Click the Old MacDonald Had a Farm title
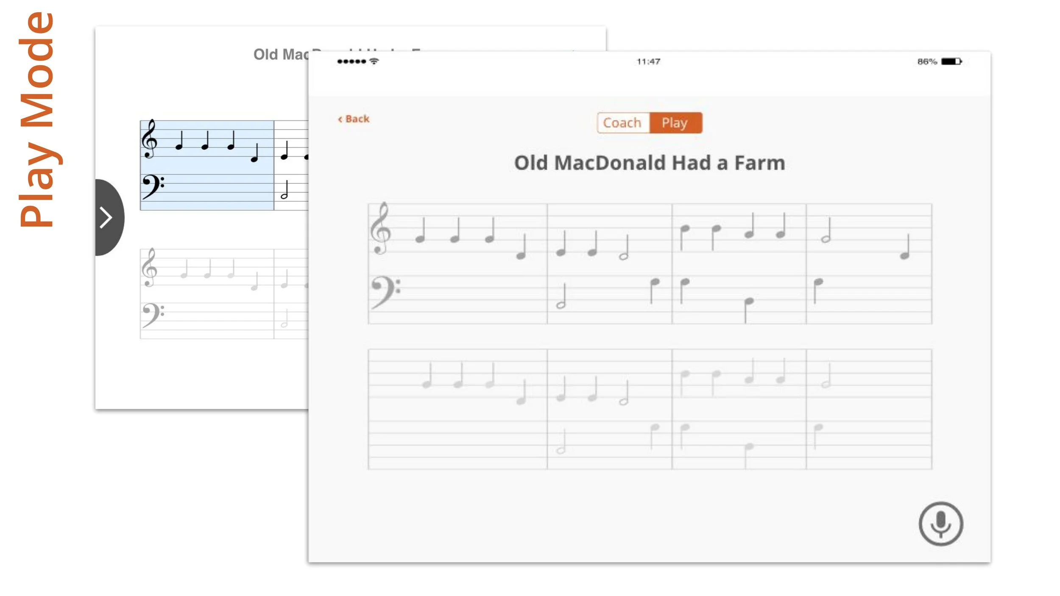The width and height of the screenshot is (1060, 596). pos(649,163)
